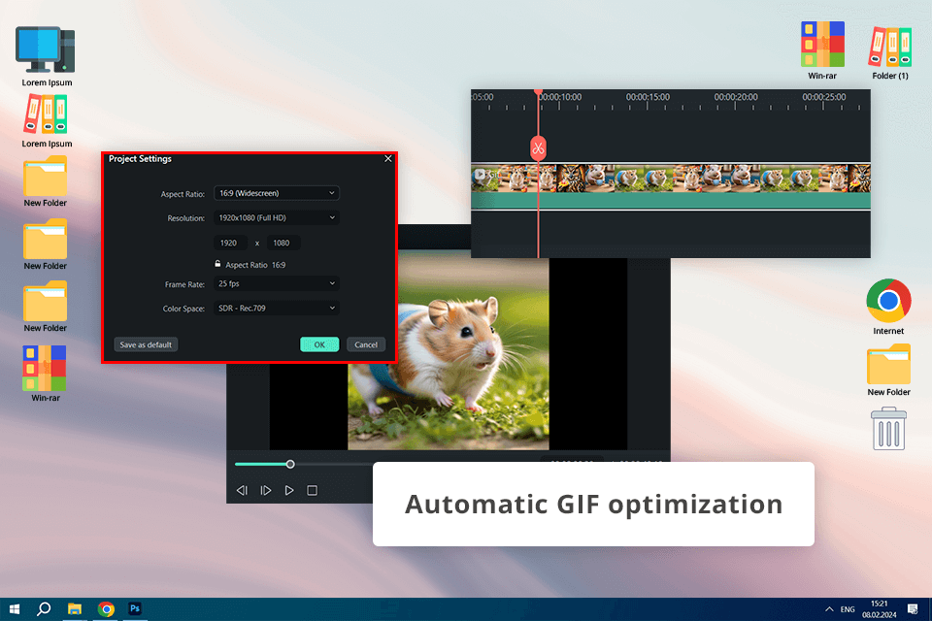
Task: Click the preview progress slider handle
Action: point(290,464)
